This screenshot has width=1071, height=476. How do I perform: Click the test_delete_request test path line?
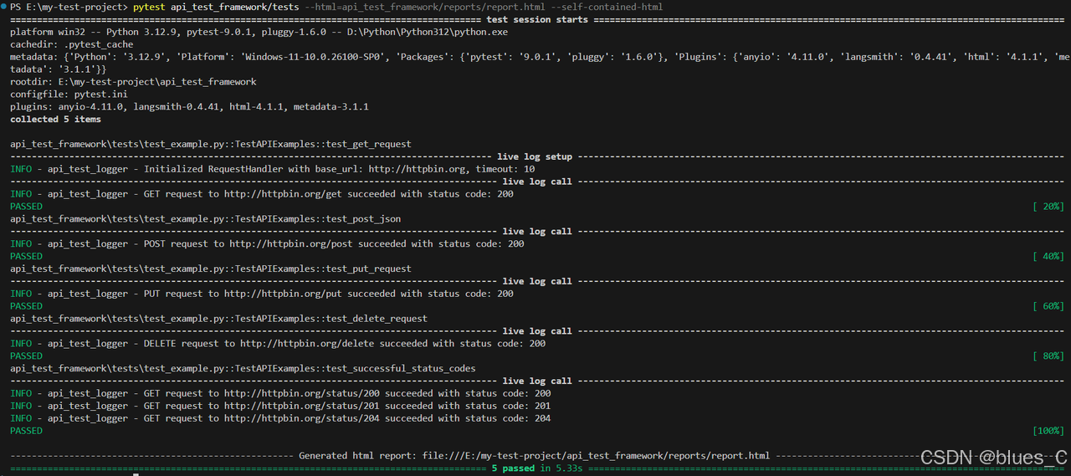click(x=219, y=318)
